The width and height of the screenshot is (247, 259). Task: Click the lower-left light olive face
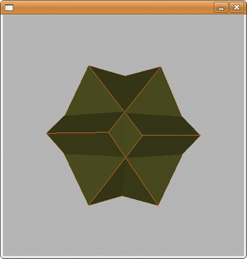(x=92, y=175)
